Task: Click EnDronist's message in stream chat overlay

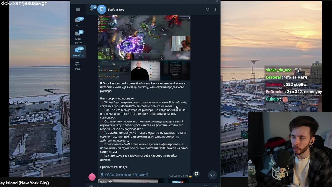Action: [x=294, y=92]
